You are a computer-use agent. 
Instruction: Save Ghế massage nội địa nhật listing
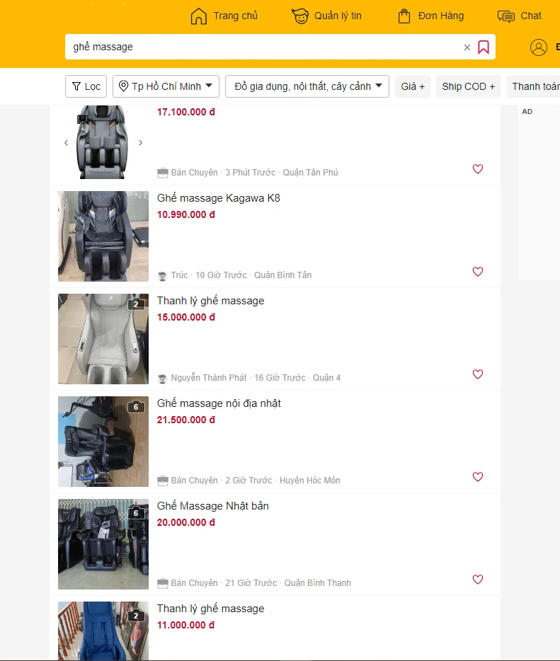(478, 477)
